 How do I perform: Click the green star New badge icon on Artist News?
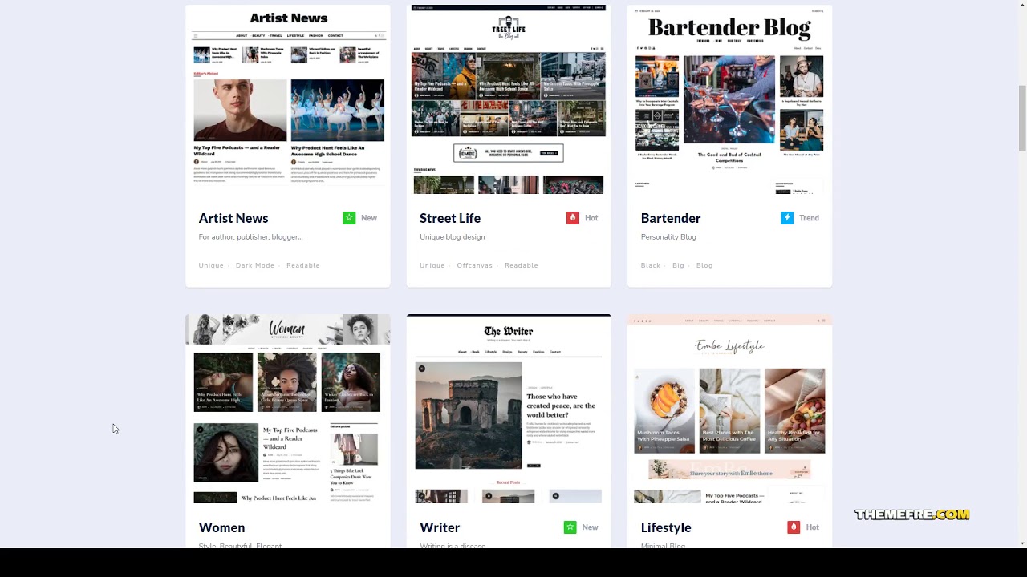349,218
